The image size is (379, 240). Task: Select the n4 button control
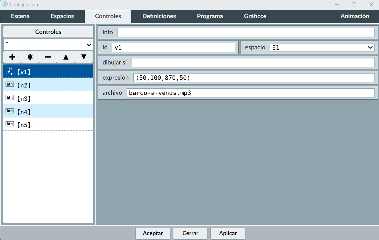48,112
